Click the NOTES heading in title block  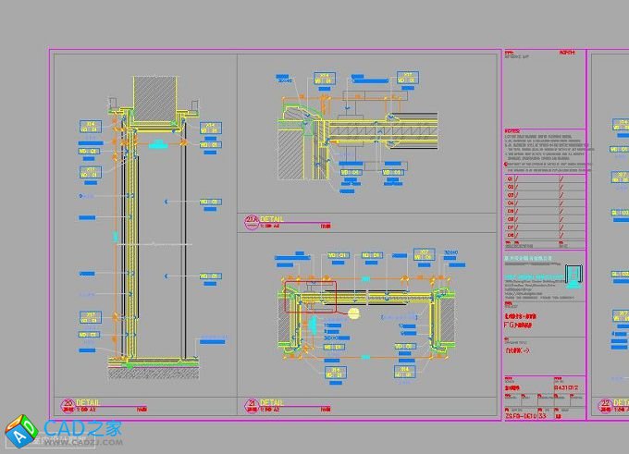click(512, 130)
